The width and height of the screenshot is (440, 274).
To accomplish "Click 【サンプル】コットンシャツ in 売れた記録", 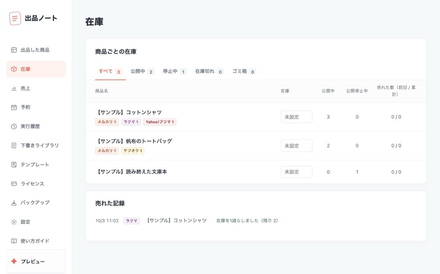I will (176, 221).
